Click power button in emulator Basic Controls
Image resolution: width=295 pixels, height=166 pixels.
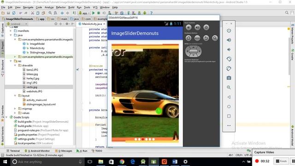tap(206, 27)
